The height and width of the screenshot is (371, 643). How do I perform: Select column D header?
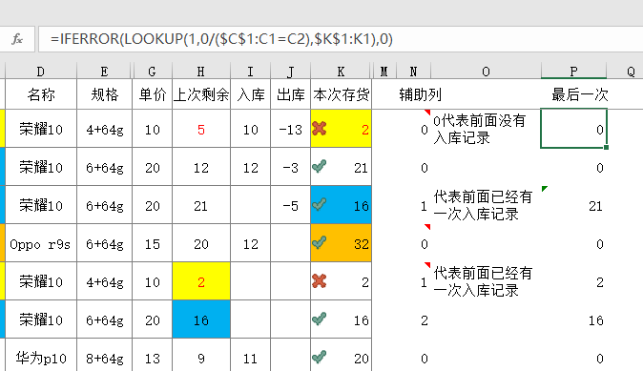pos(41,72)
